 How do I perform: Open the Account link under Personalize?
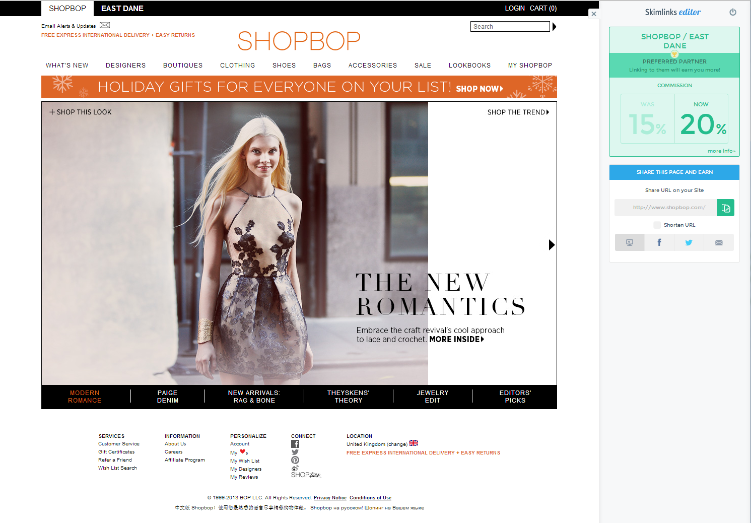pyautogui.click(x=240, y=444)
